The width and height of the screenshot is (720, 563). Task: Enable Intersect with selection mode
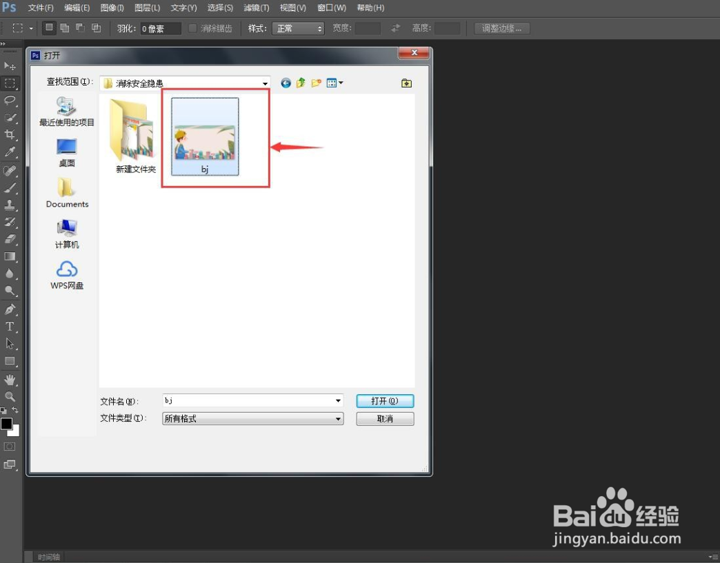pyautogui.click(x=96, y=28)
